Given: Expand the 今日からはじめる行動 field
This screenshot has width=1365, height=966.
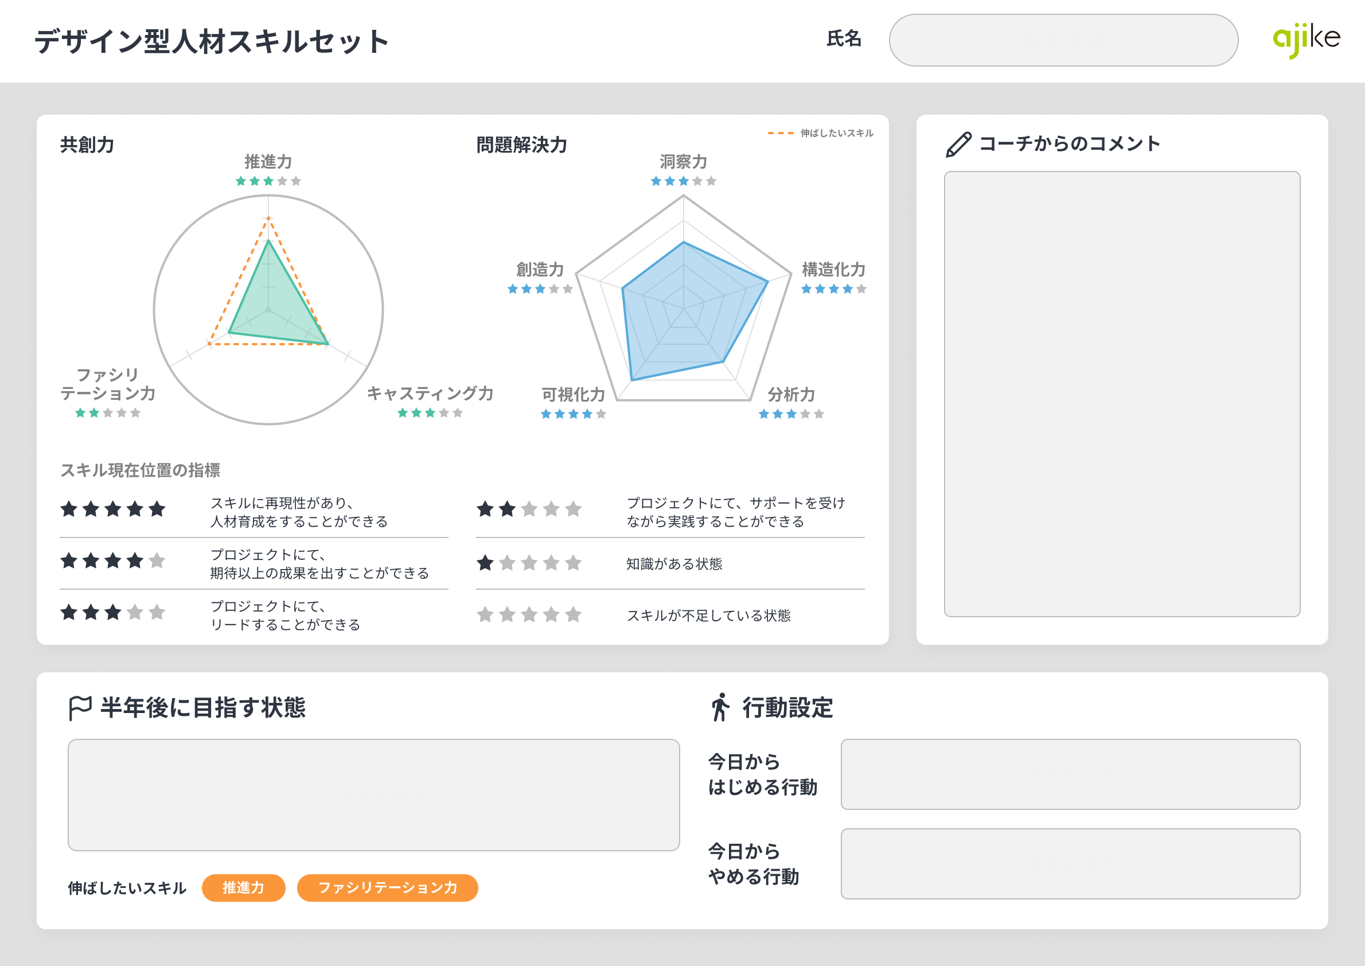Looking at the screenshot, I should click(x=1071, y=773).
